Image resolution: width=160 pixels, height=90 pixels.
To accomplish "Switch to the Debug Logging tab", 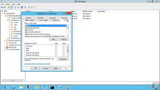I will point(29,20).
